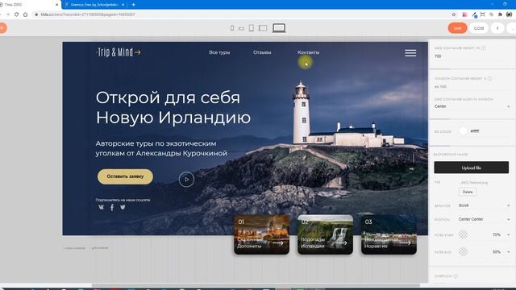Select the 02 Водопады Исландии tour card
Viewport: 516px width, 290px height.
point(325,234)
